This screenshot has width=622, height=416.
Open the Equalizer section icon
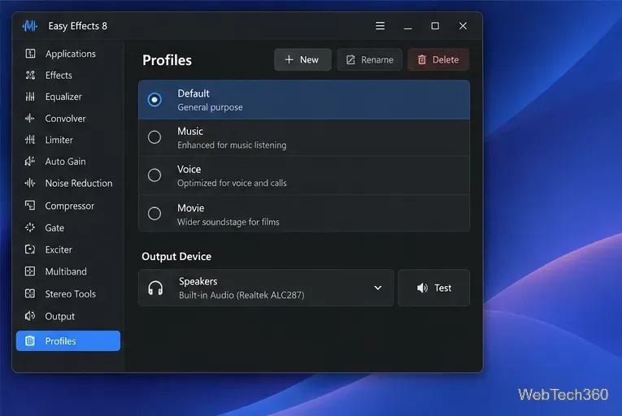[x=30, y=97]
